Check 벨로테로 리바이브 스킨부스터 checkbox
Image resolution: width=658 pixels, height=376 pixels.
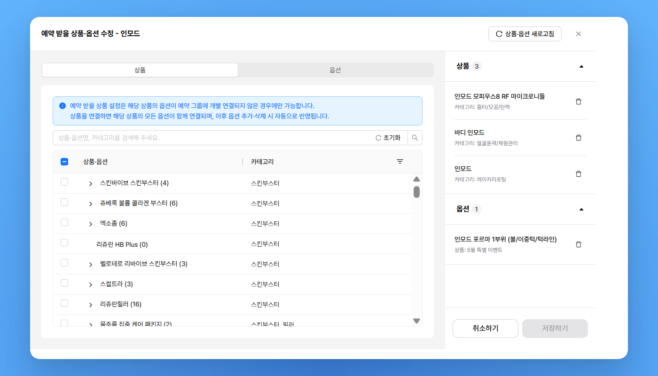(x=64, y=263)
